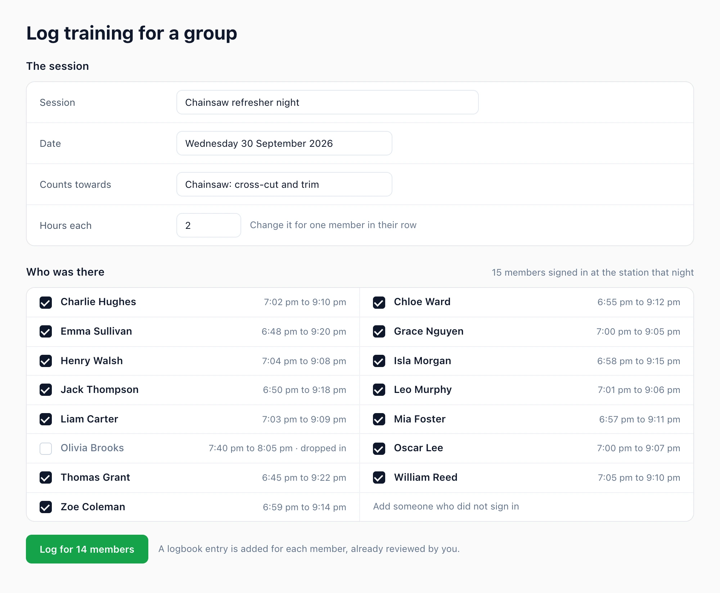Toggle William Reed checkbox
This screenshot has height=593, width=720.
(x=379, y=477)
